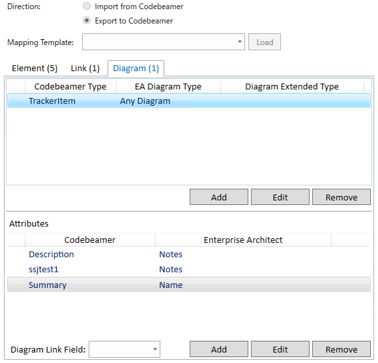The width and height of the screenshot is (378, 363).
Task: Select the TrackerItem Any Diagram row
Action: tap(189, 101)
